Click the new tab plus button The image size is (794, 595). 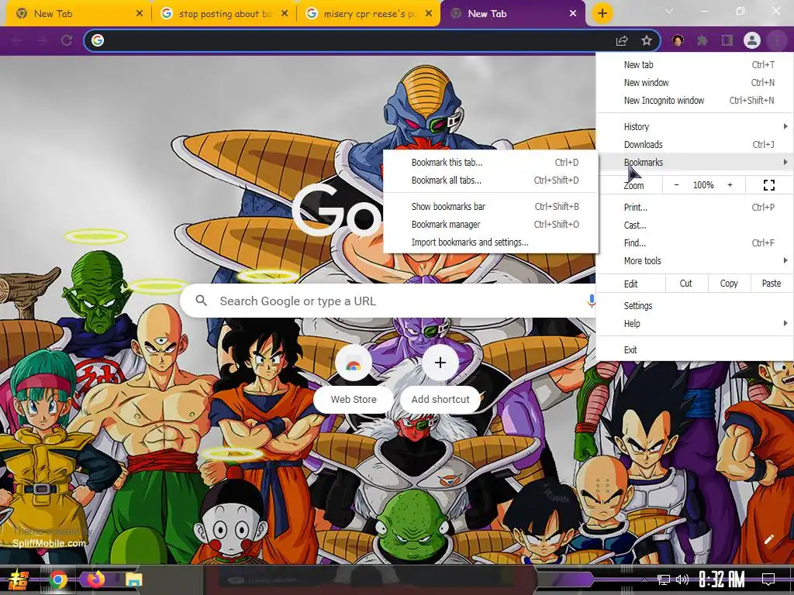click(x=602, y=14)
